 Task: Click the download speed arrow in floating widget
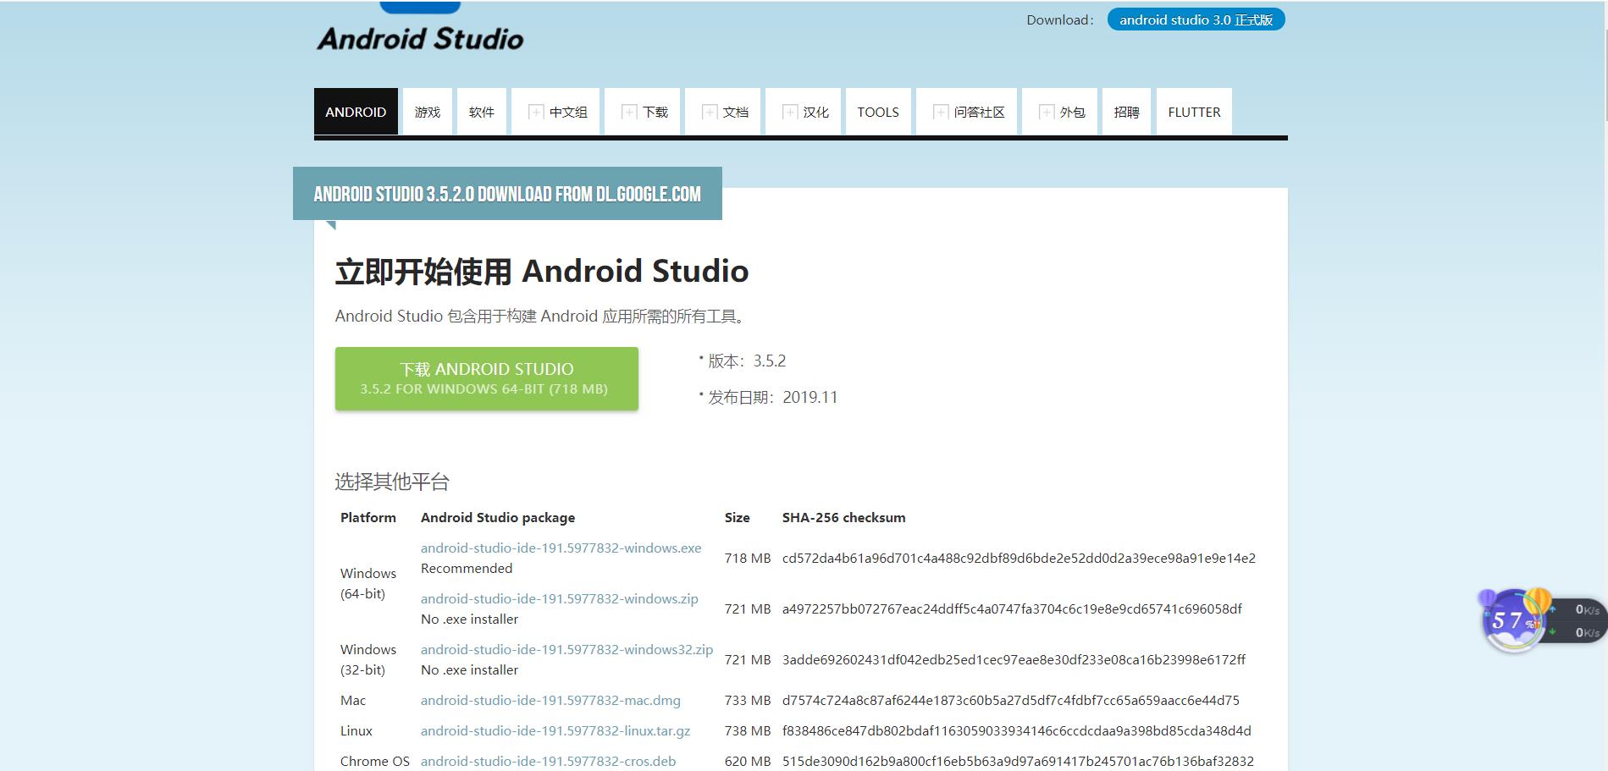click(x=1553, y=632)
